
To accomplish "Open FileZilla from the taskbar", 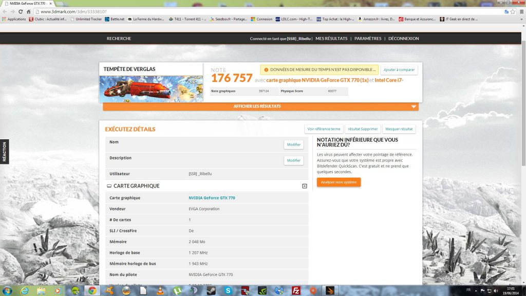I will click(x=296, y=291).
